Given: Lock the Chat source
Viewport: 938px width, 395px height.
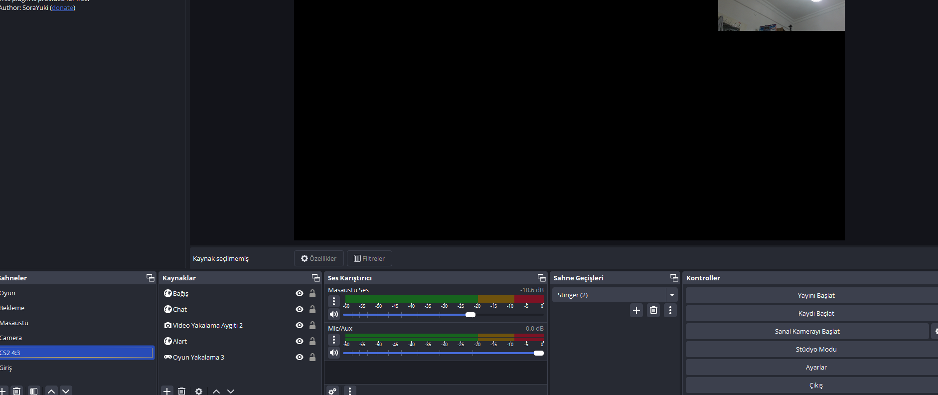Looking at the screenshot, I should coord(313,309).
